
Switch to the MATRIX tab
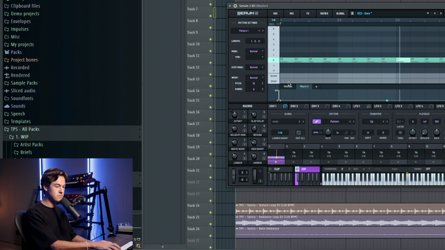pos(324,13)
